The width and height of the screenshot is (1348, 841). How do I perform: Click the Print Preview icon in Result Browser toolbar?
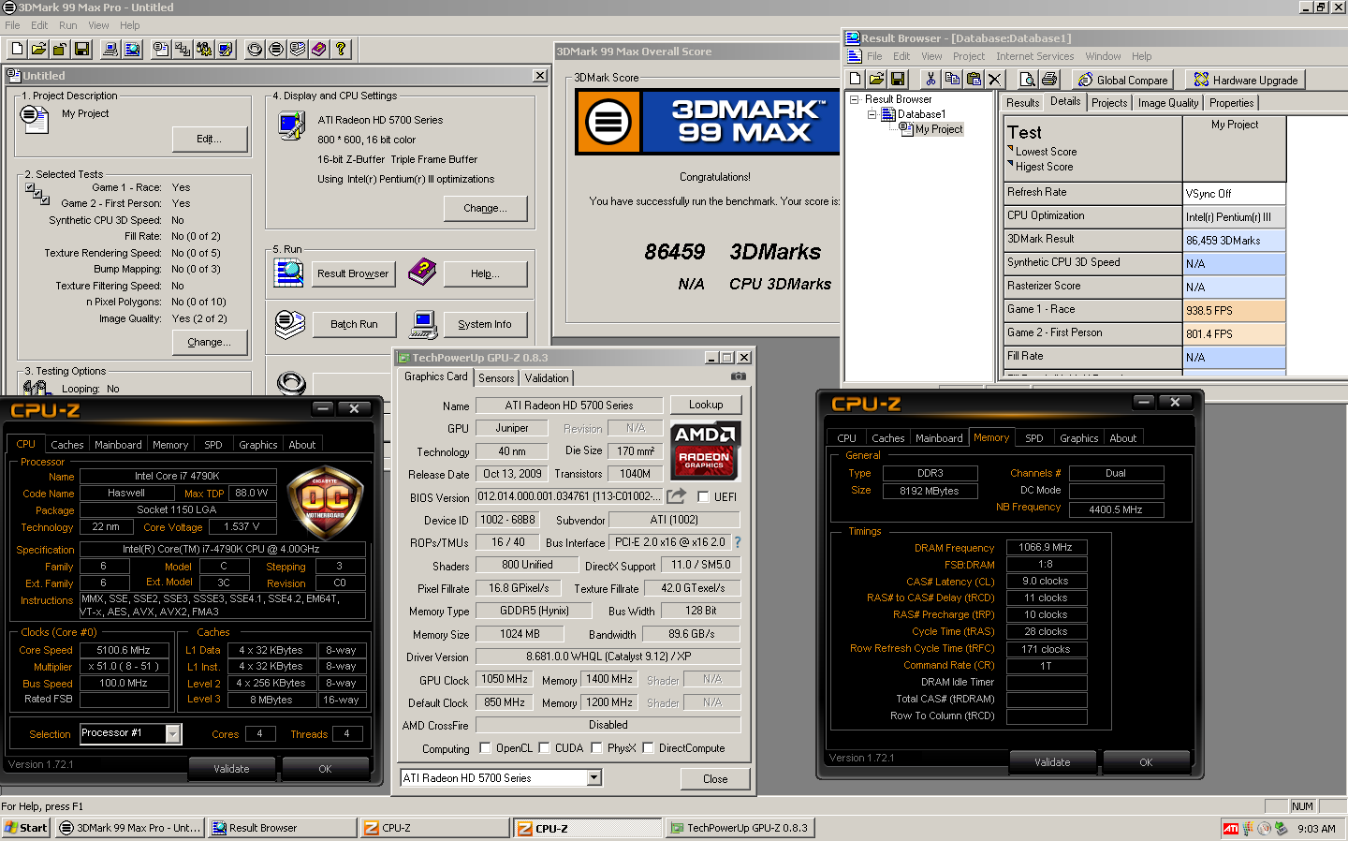[1027, 80]
